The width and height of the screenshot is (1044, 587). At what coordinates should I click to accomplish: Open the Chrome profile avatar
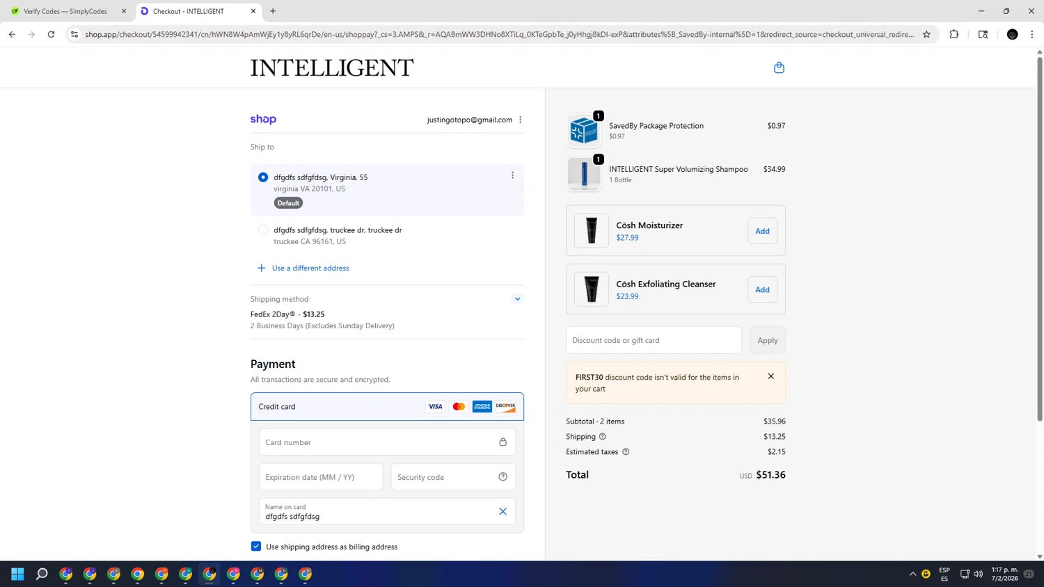[x=1013, y=34]
